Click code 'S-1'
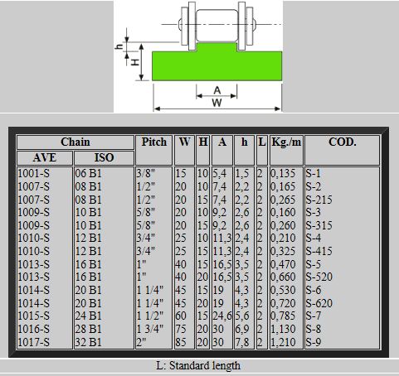 pos(314,173)
